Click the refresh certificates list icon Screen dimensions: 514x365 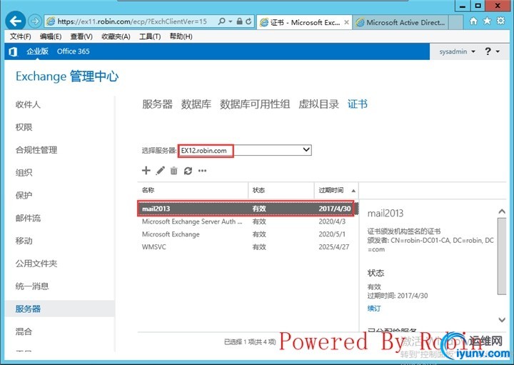click(188, 171)
